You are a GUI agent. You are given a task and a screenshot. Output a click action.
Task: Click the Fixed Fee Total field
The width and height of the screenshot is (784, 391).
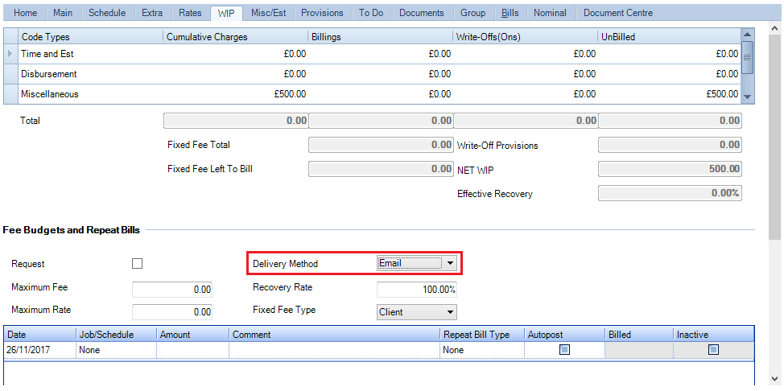381,145
